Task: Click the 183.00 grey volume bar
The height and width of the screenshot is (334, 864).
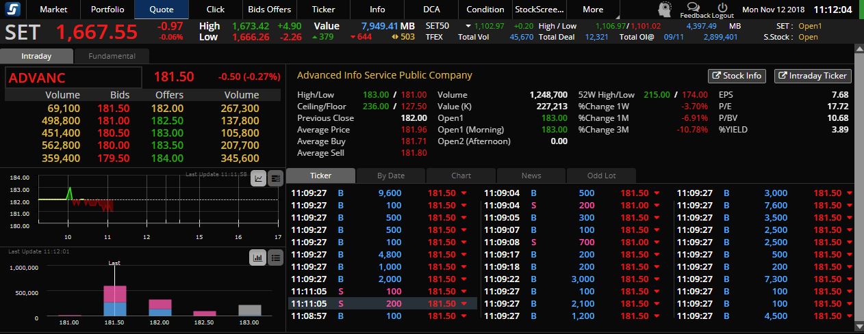Action: click(x=250, y=310)
